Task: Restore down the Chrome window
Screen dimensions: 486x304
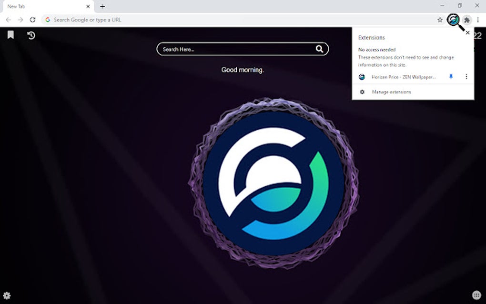Action: pyautogui.click(x=460, y=6)
